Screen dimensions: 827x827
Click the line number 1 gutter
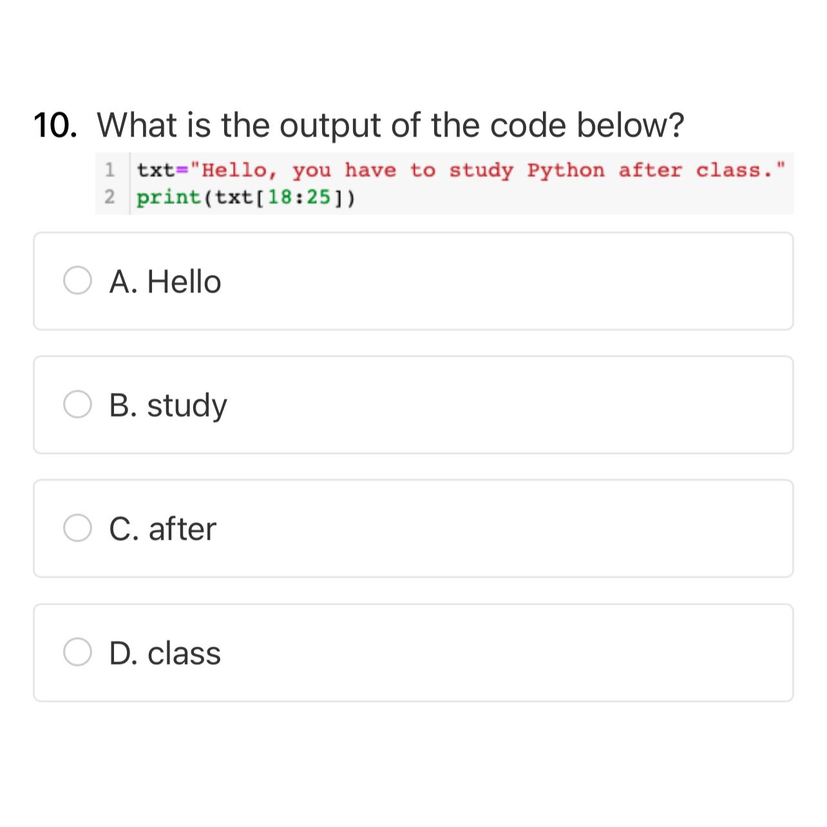110,169
